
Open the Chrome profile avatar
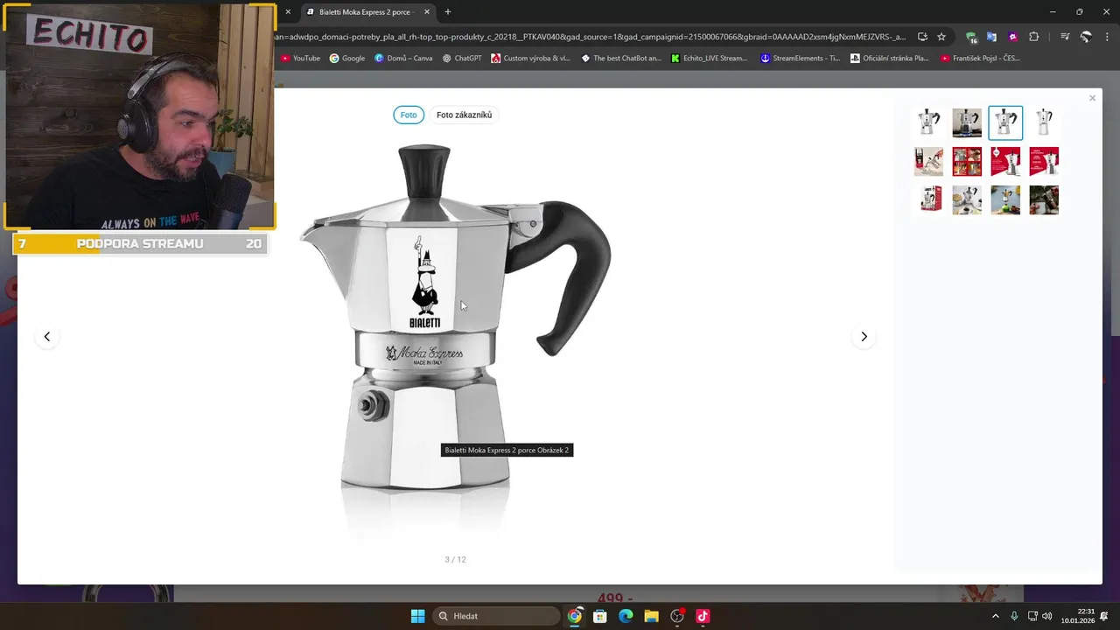(x=1086, y=37)
